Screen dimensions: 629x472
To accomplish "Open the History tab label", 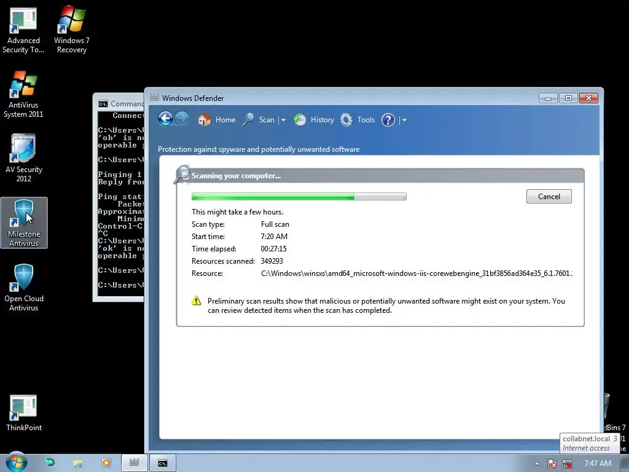I will click(x=322, y=120).
